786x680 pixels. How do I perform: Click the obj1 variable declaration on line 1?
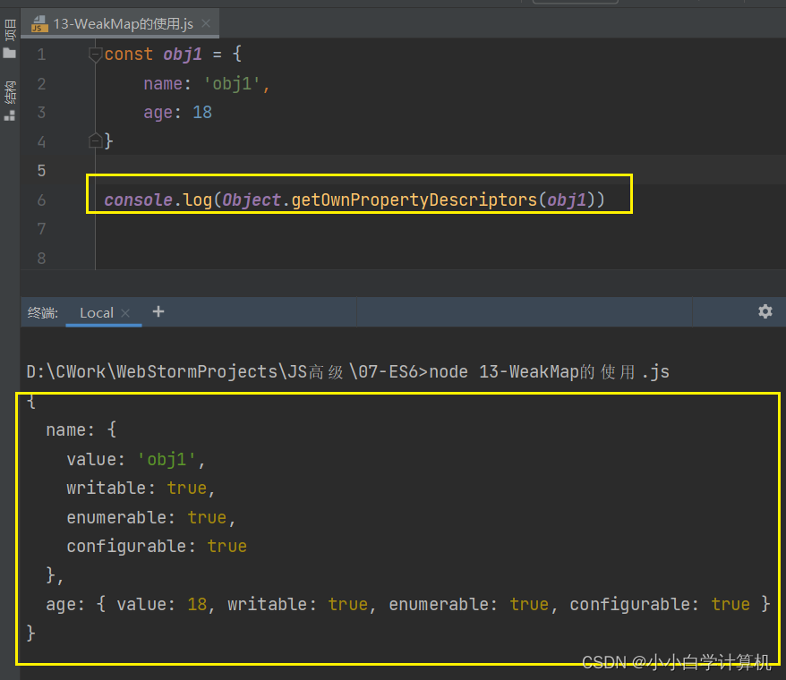[183, 54]
